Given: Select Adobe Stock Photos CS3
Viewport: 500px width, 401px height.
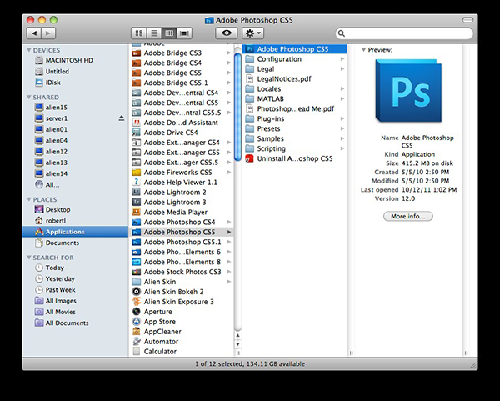Looking at the screenshot, I should pyautogui.click(x=182, y=272).
